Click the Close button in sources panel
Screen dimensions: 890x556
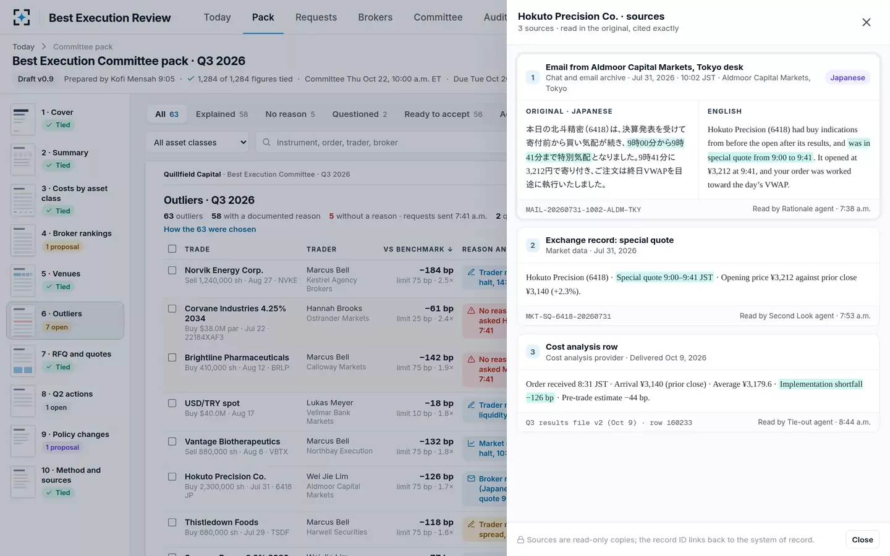point(862,540)
